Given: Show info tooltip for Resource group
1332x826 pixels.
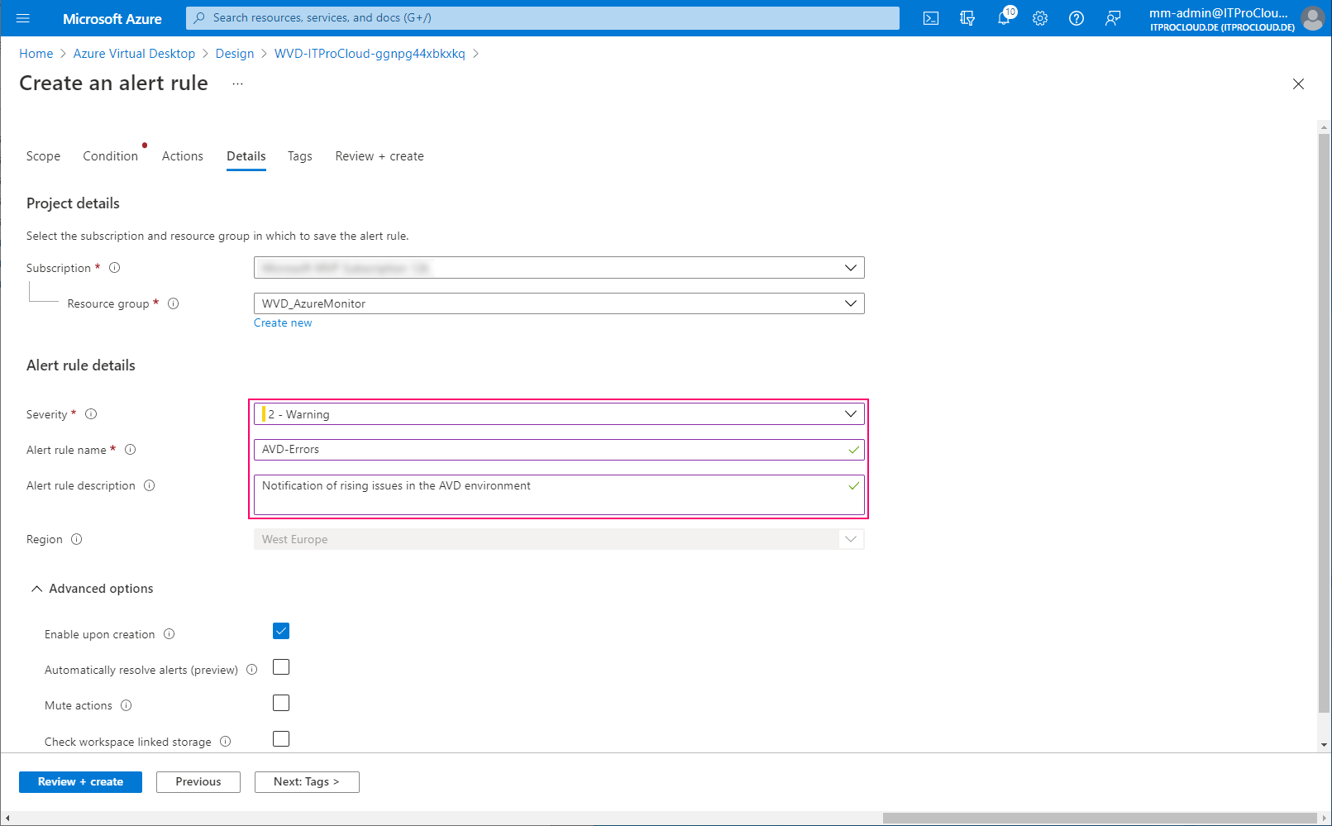Looking at the screenshot, I should [x=174, y=303].
